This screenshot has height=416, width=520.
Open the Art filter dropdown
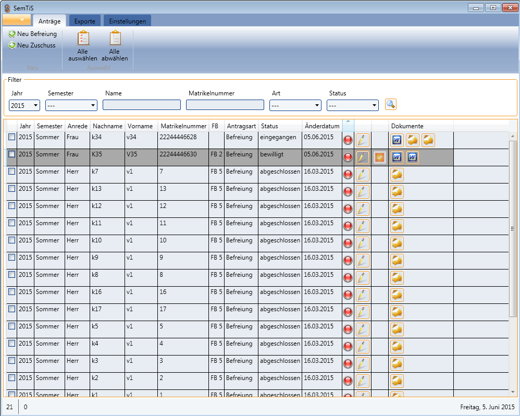295,105
